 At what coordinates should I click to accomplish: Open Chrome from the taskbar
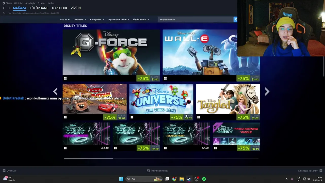174,179
